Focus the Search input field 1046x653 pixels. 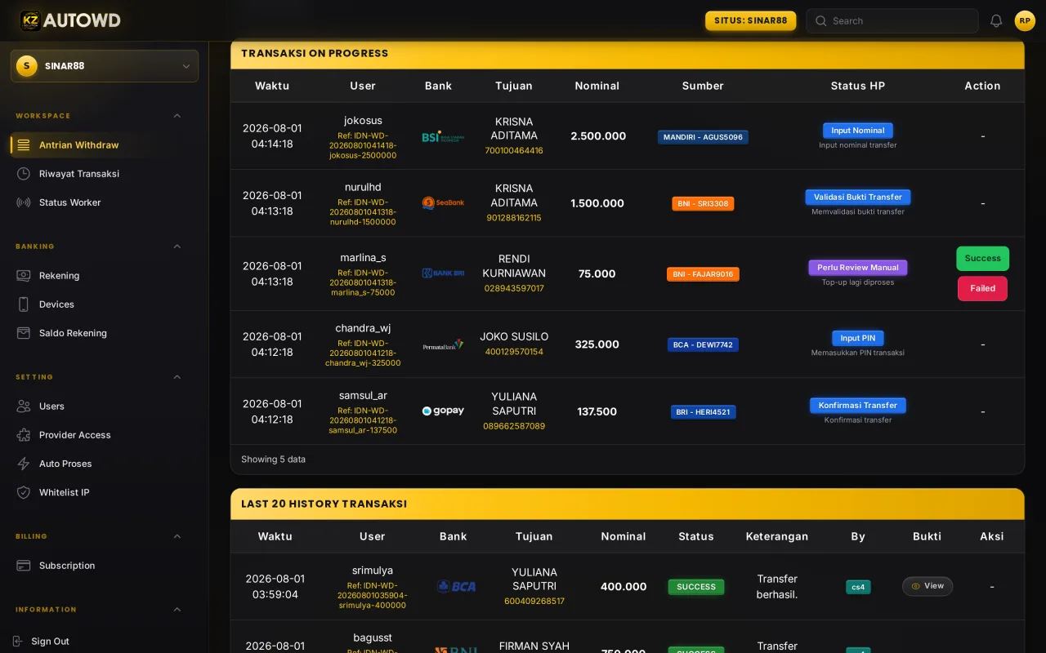[x=892, y=21]
